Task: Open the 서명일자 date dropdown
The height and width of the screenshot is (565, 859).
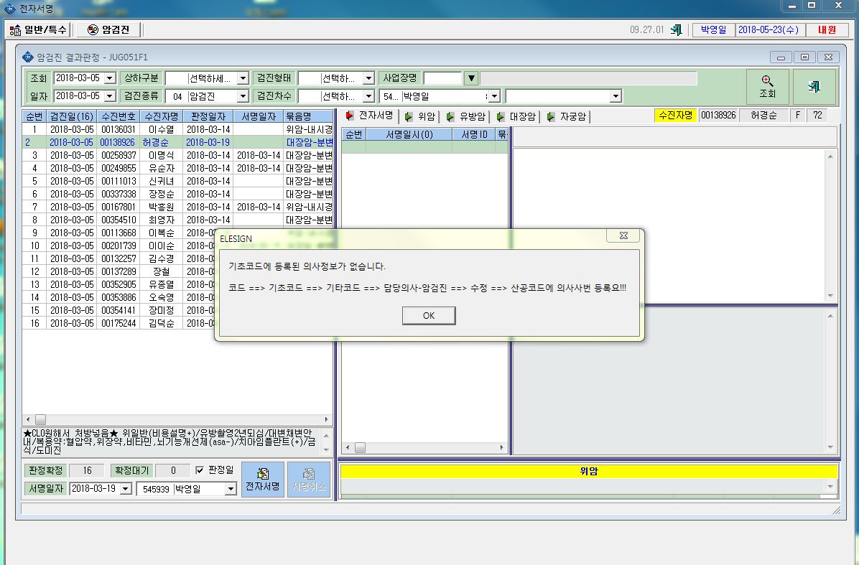Action: coord(126,489)
